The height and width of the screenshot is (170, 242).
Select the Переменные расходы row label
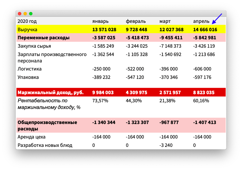coord(43,38)
